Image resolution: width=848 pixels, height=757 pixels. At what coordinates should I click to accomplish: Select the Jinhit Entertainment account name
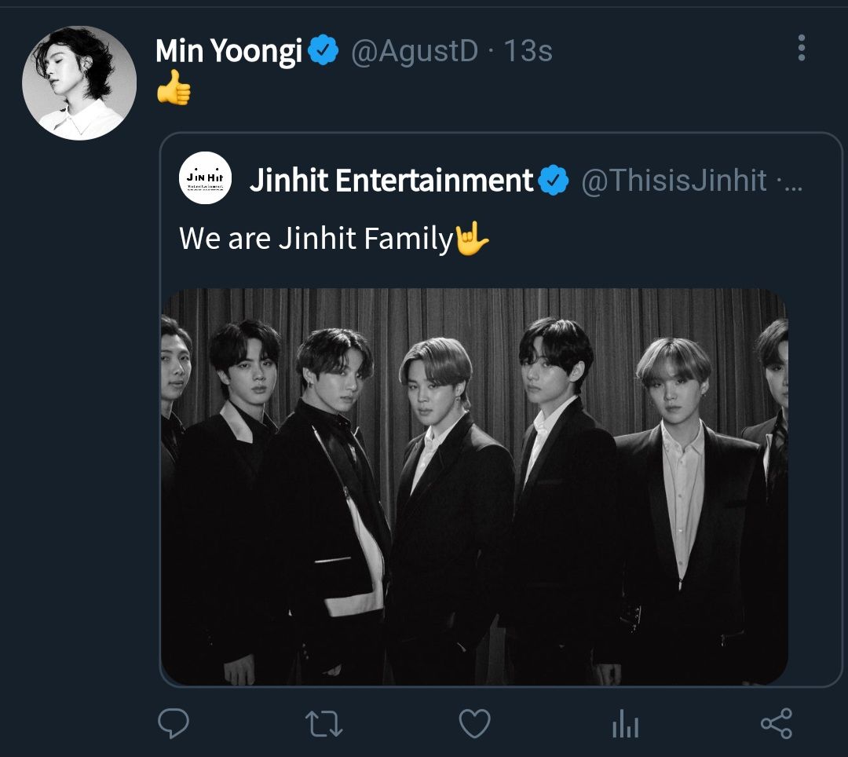pyautogui.click(x=391, y=181)
